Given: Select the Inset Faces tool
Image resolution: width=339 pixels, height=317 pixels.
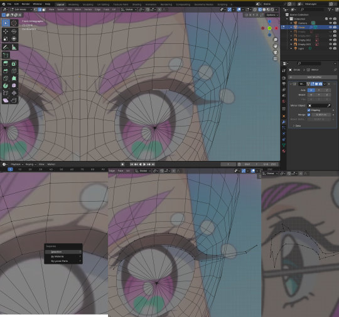Looking at the screenshot, I should point(14,64).
